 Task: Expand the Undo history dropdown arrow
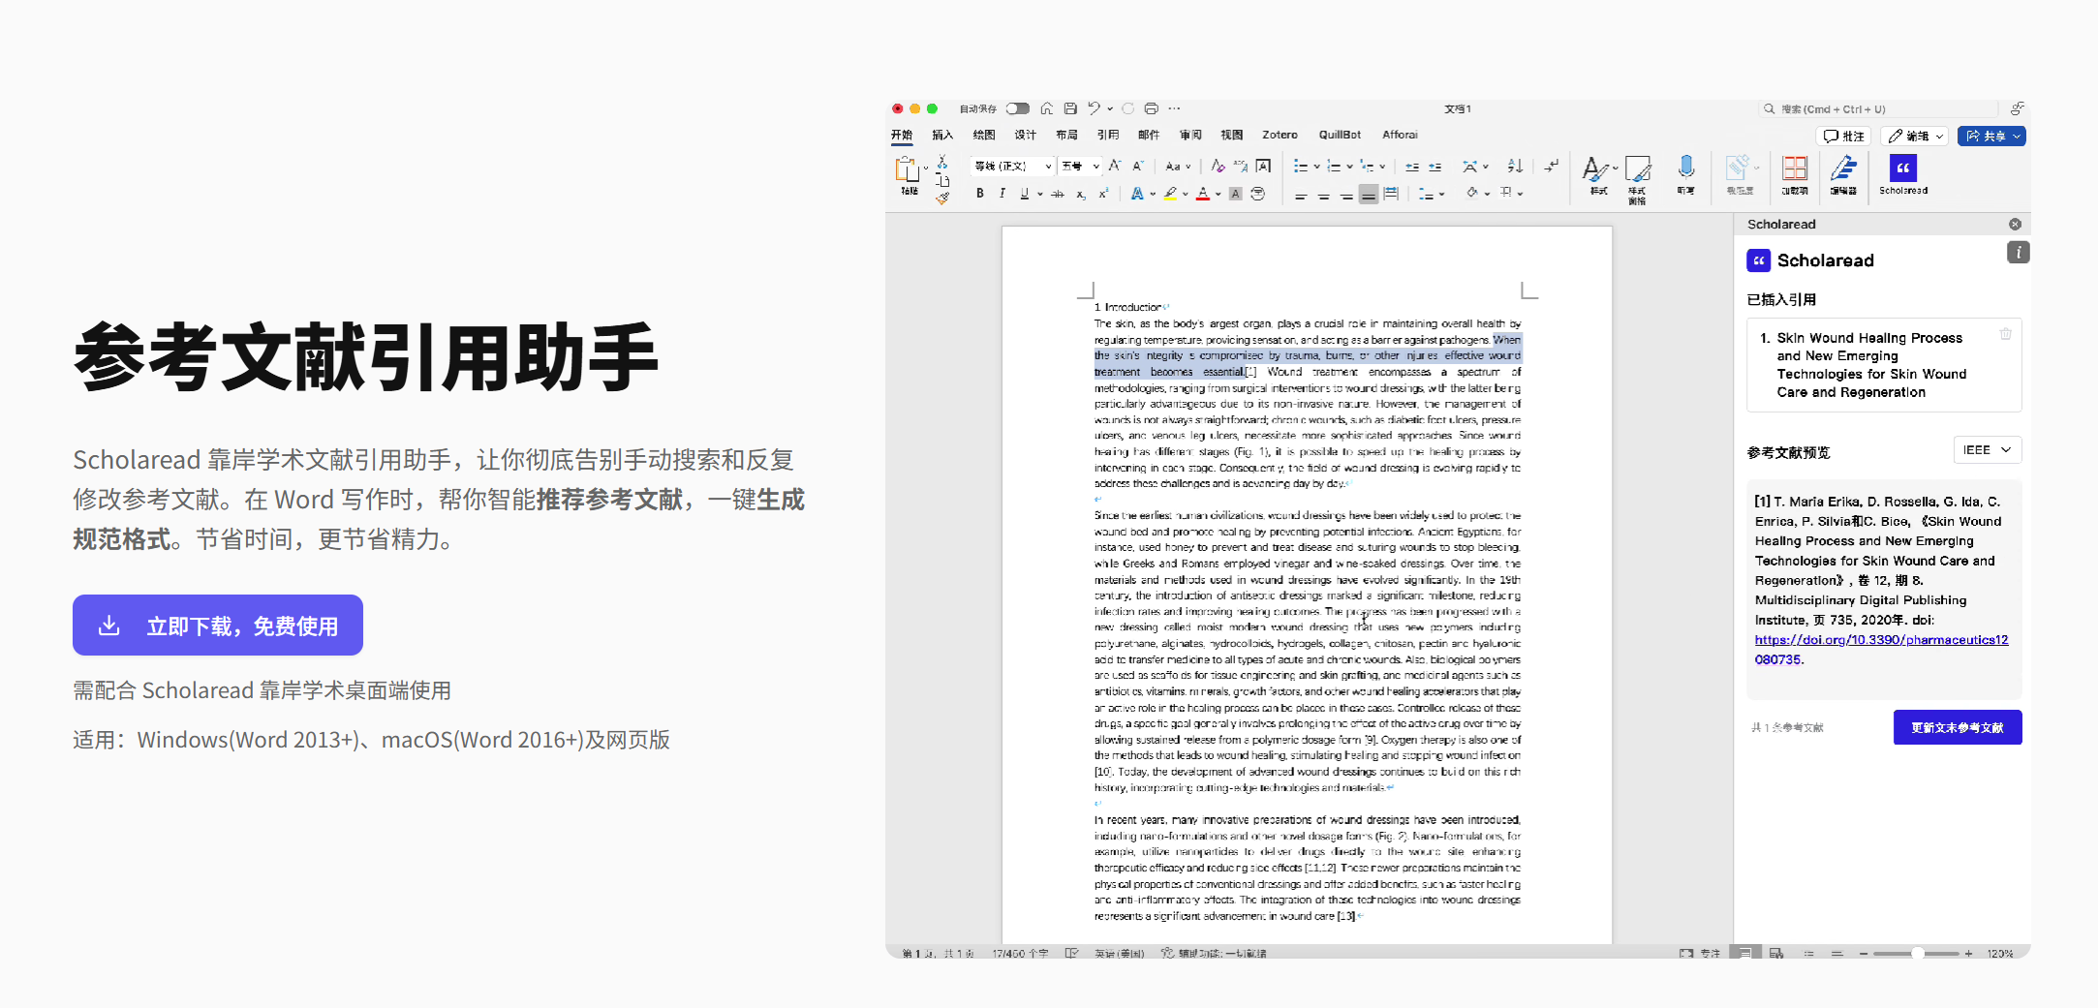pos(1110,108)
